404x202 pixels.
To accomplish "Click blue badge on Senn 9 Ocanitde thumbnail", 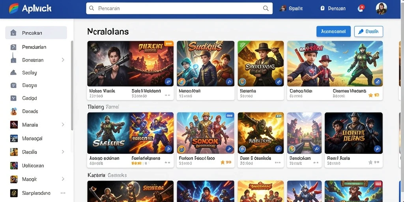I will [278, 149].
